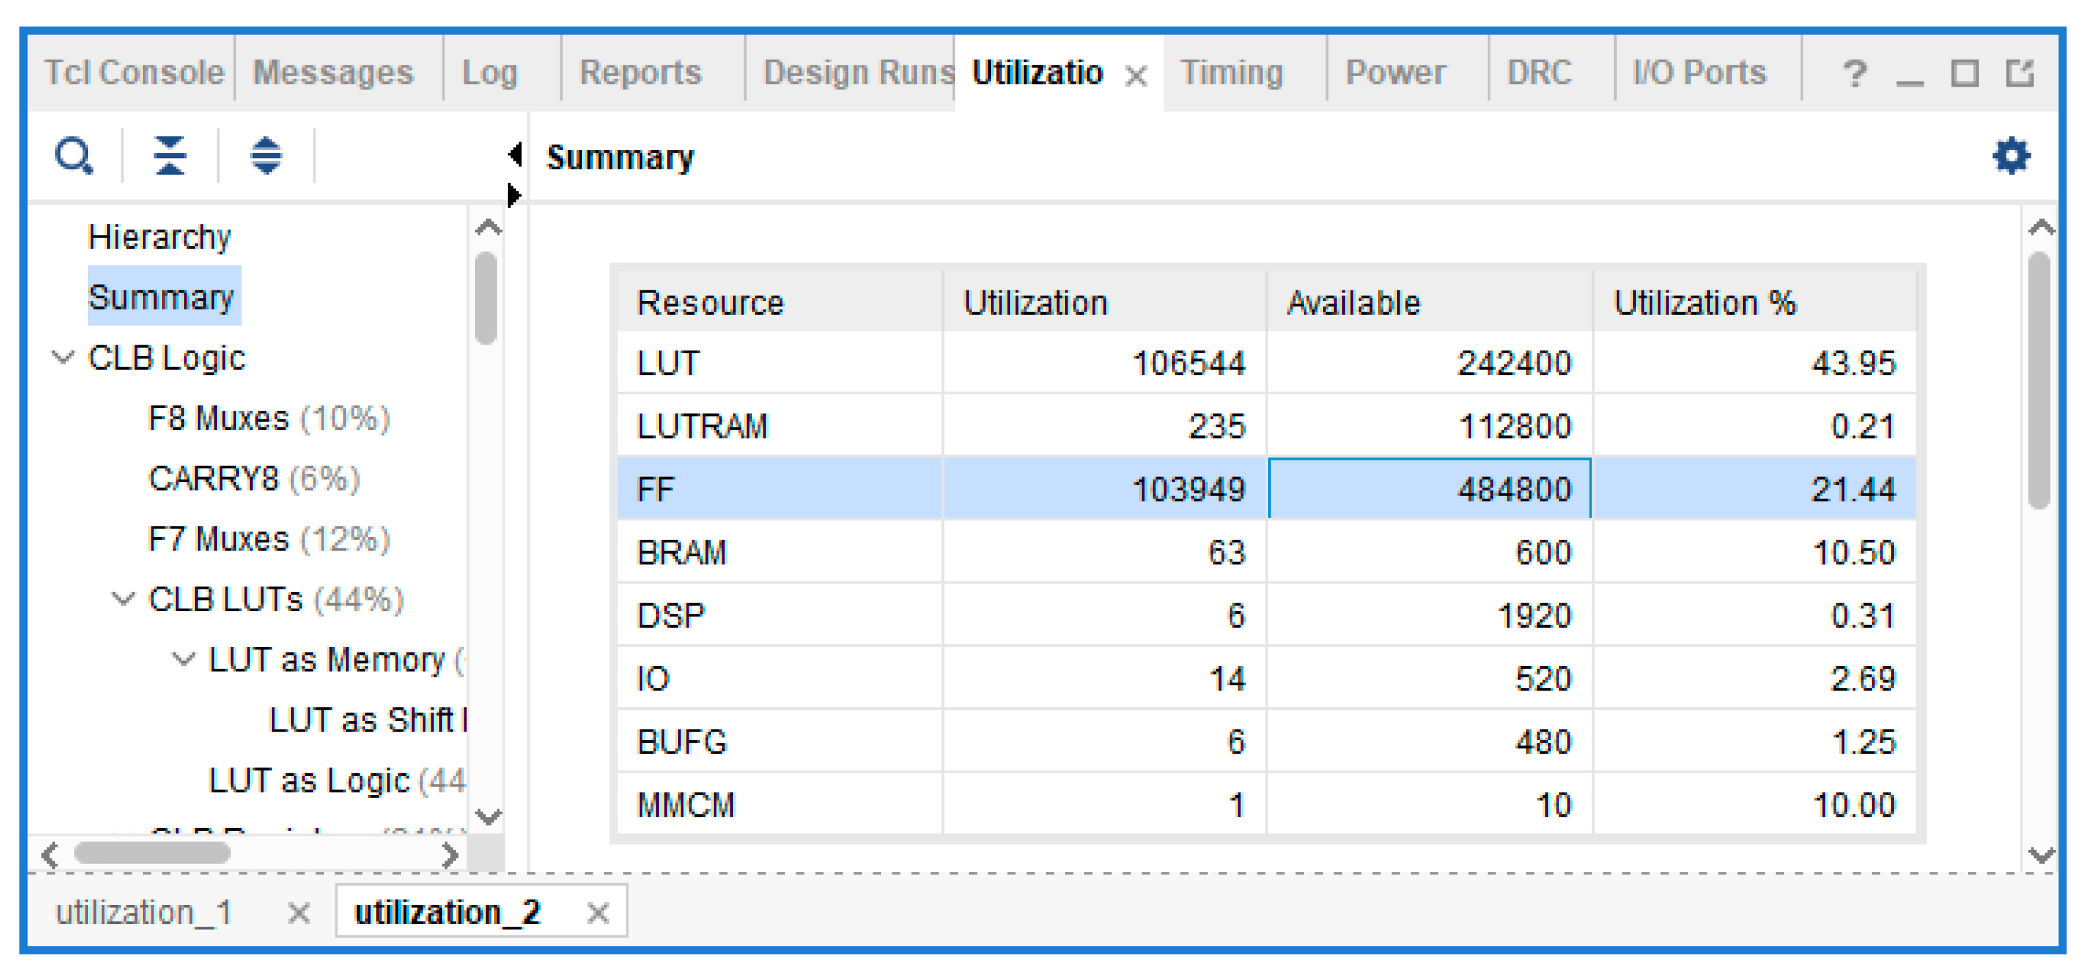Sort by the Utilization % column header
The width and height of the screenshot is (2087, 973).
[1705, 303]
